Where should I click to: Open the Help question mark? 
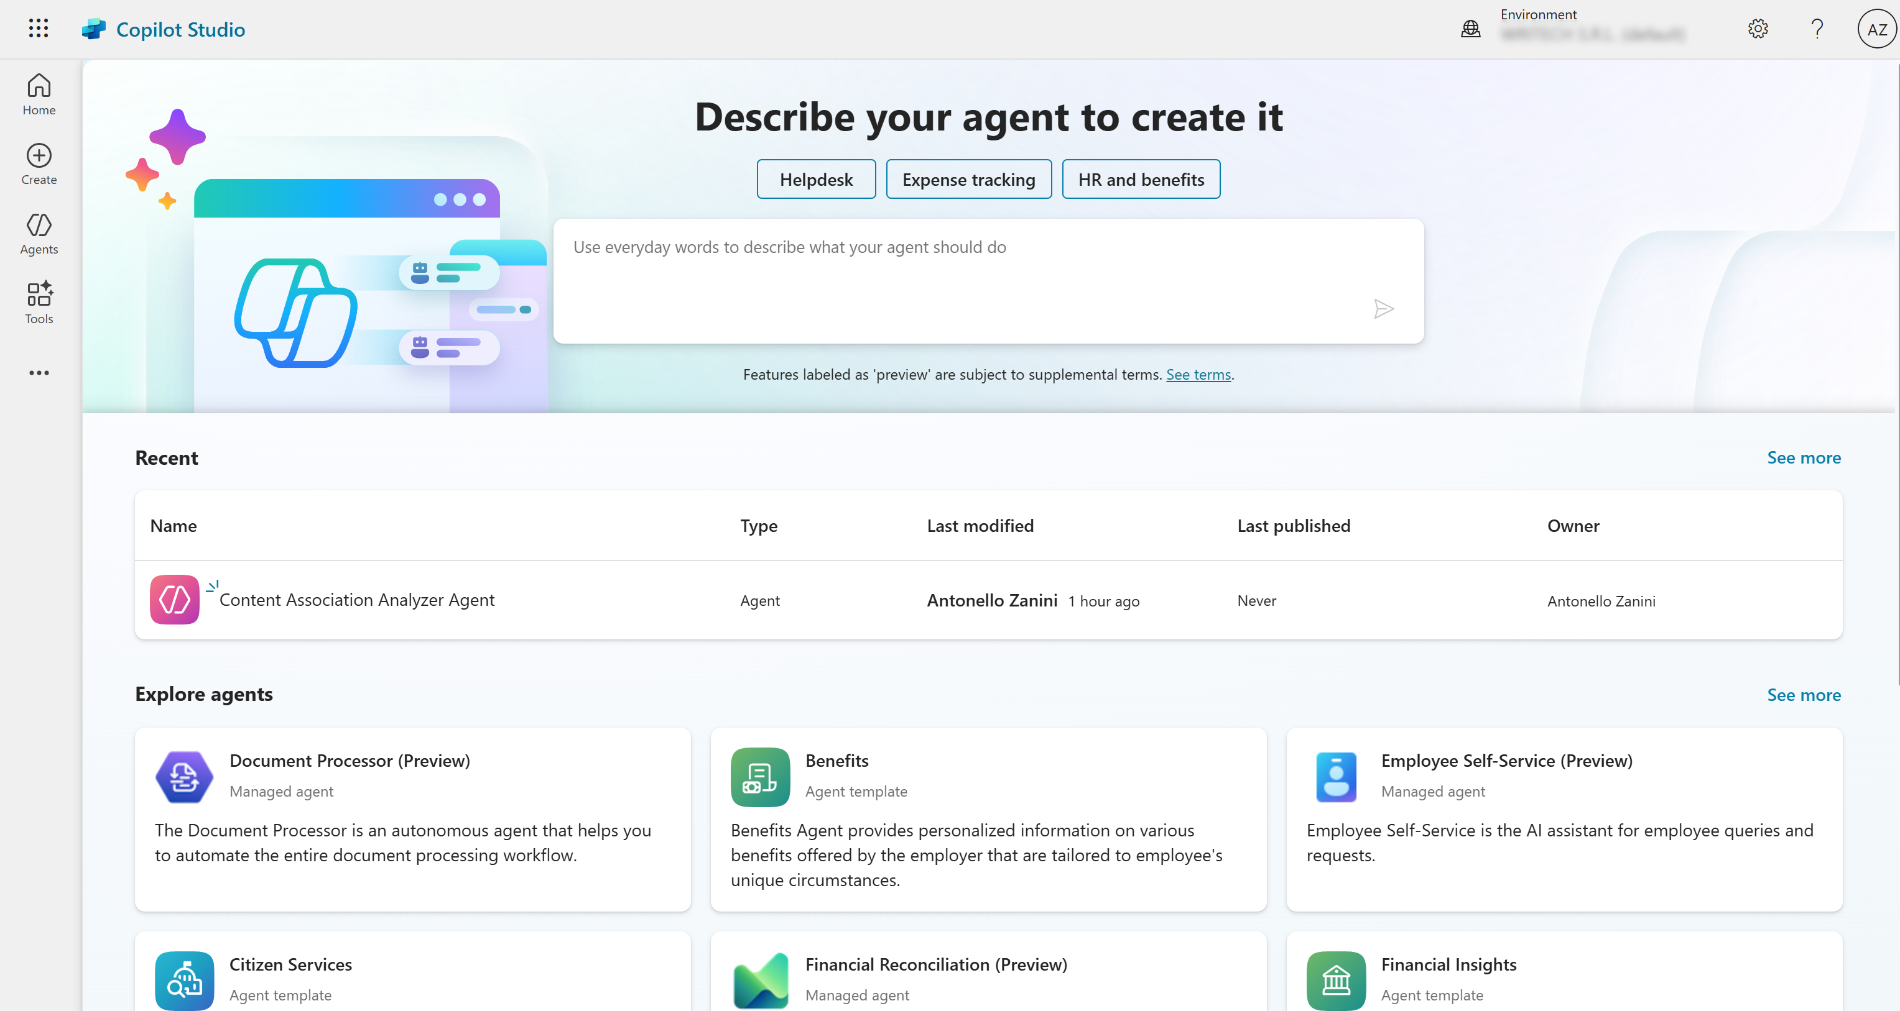coord(1817,29)
